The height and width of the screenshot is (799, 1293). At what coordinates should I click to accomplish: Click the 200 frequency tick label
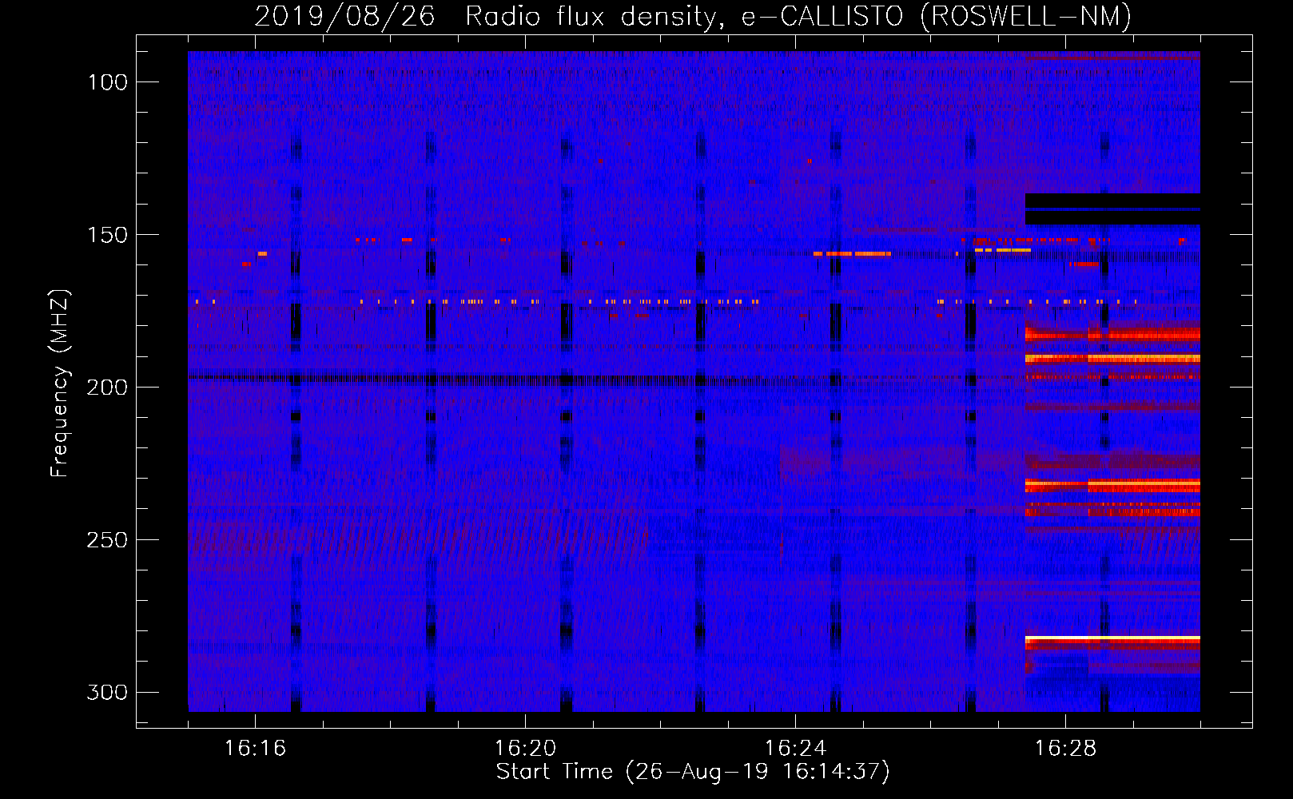coord(107,388)
